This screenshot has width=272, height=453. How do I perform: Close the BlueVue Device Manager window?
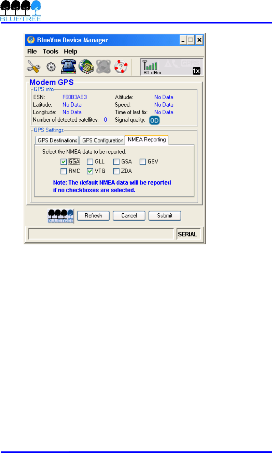pyautogui.click(x=199, y=40)
